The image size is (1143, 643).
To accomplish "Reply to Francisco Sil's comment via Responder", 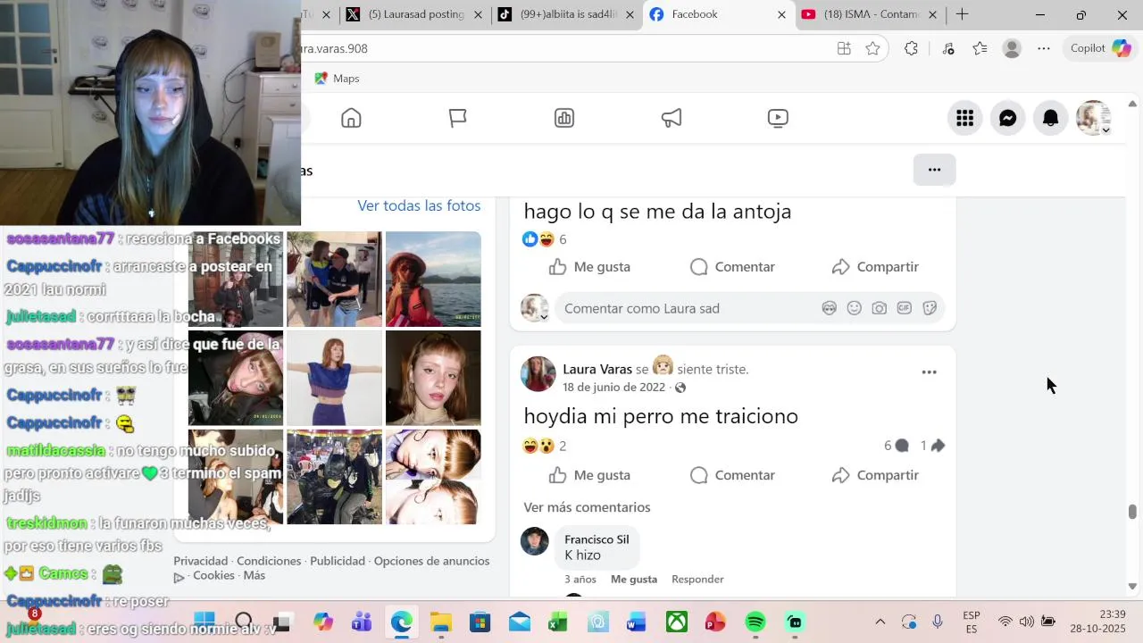I will point(697,580).
